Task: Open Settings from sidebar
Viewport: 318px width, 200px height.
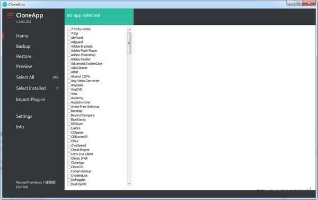Action: (x=24, y=116)
